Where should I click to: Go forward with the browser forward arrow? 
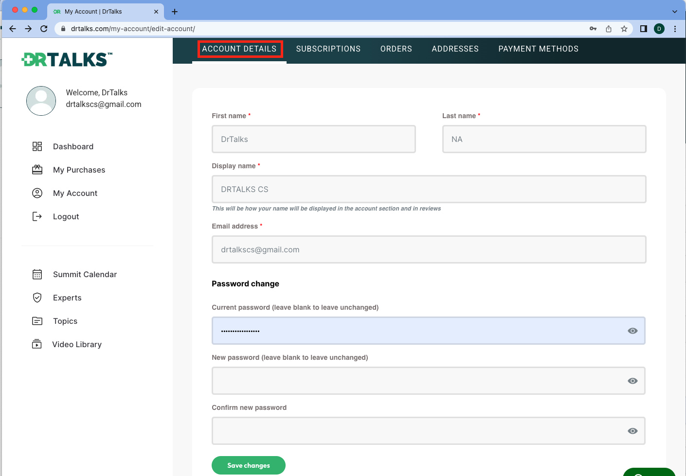pyautogui.click(x=28, y=29)
